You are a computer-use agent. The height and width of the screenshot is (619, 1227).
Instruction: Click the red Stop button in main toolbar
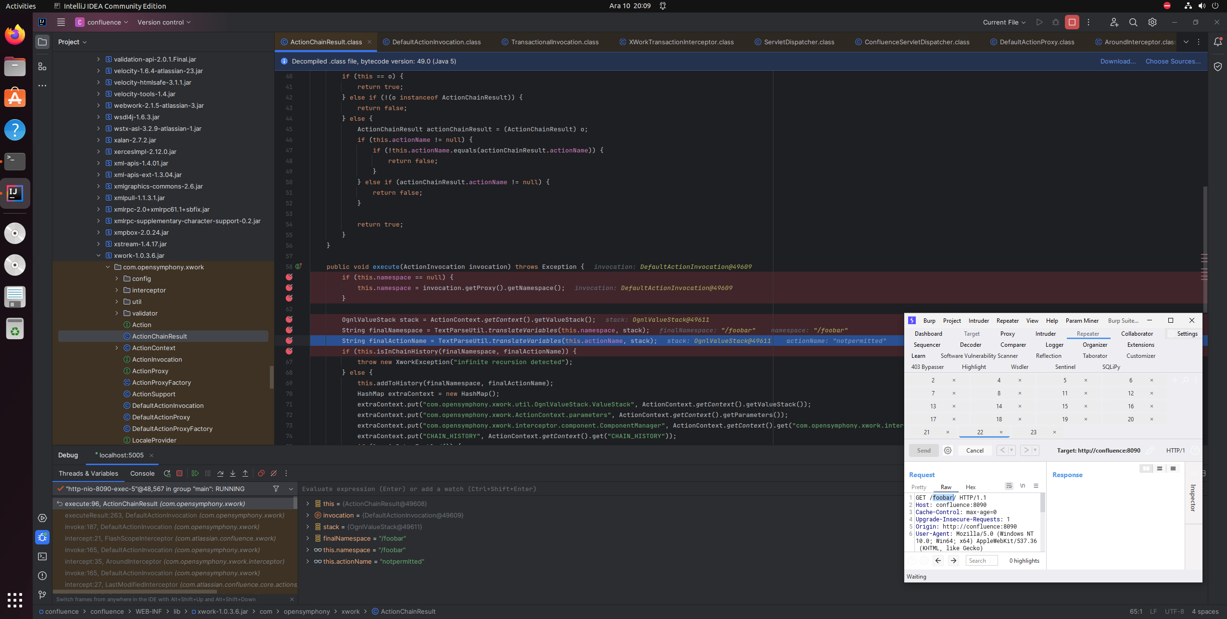coord(1072,22)
